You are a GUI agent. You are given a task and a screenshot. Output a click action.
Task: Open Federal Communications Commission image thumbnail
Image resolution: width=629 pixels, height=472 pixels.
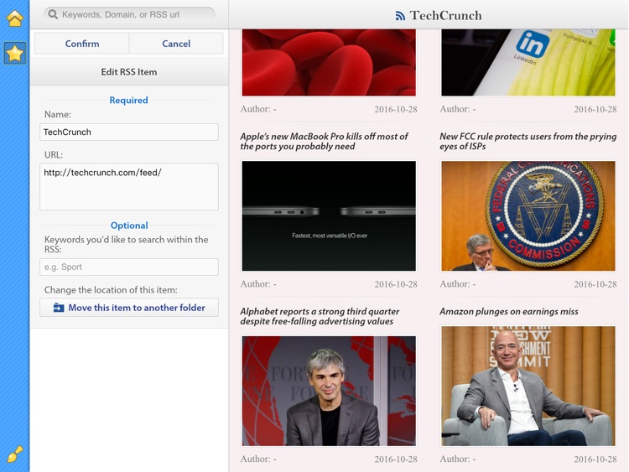click(x=528, y=215)
